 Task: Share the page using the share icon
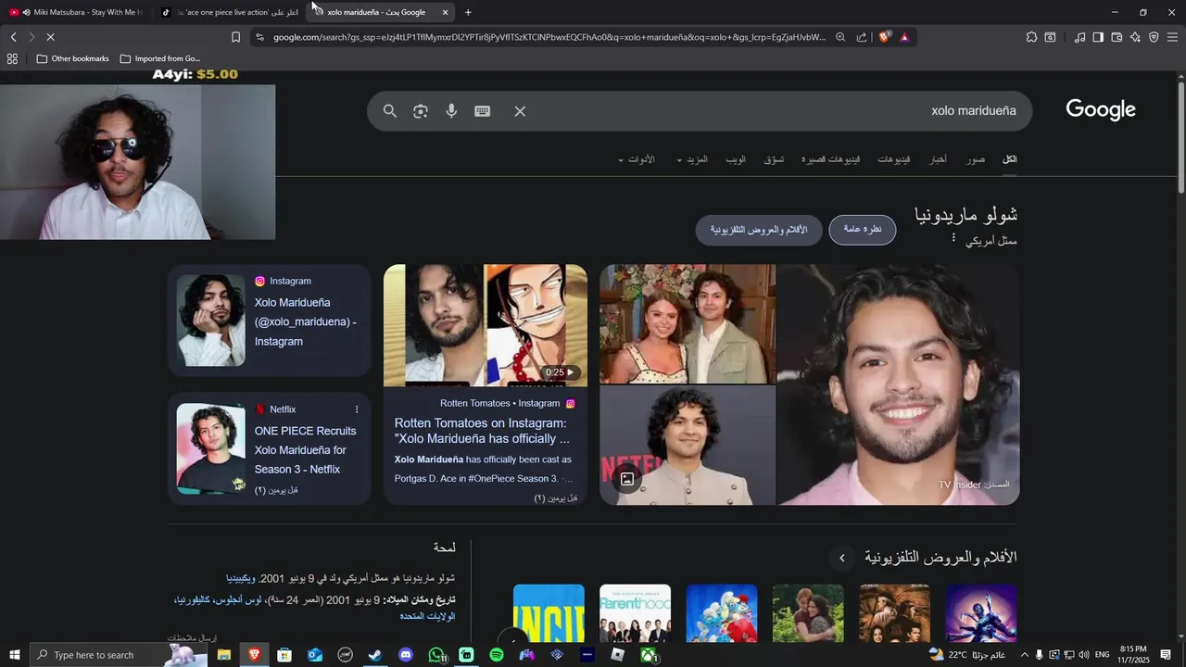click(x=862, y=37)
